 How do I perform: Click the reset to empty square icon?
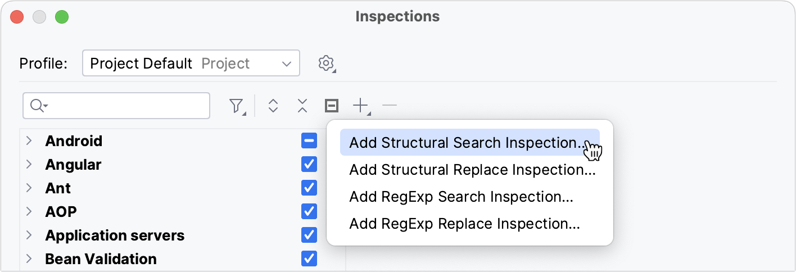[332, 106]
